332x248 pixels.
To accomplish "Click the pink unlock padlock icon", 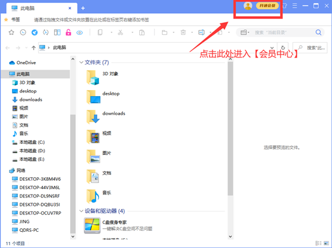I will (x=68, y=32).
